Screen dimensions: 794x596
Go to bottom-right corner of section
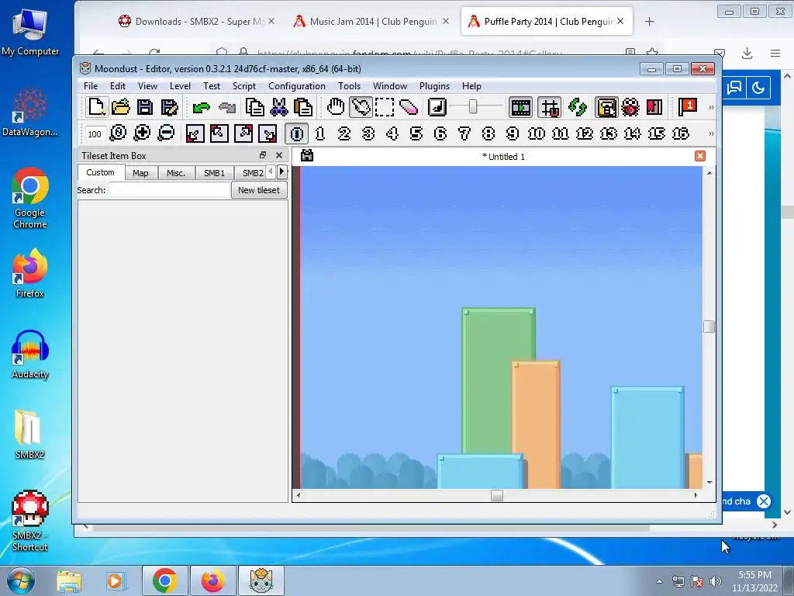268,133
